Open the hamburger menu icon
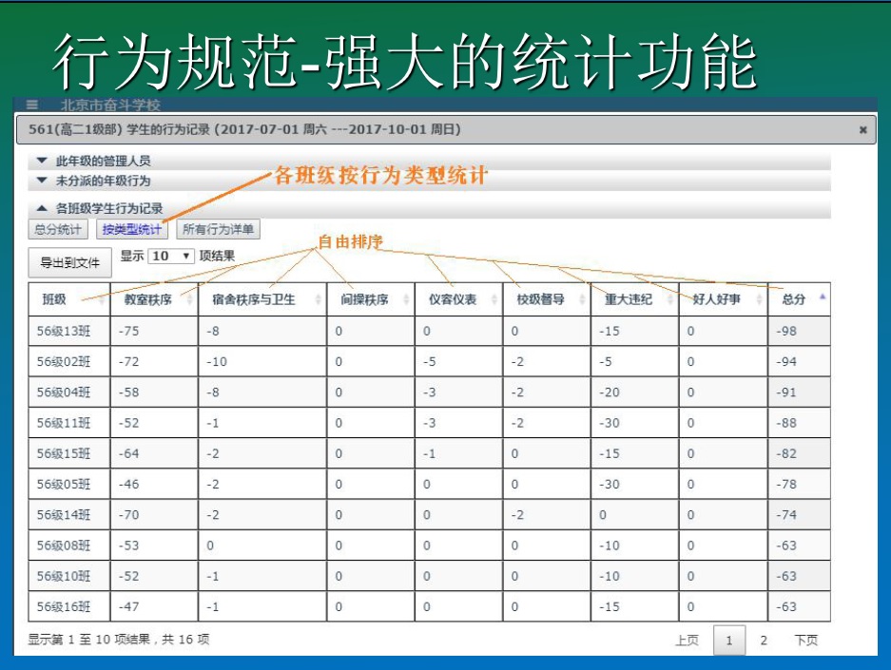This screenshot has height=670, width=891. pos(32,105)
